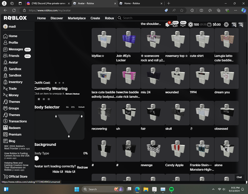Add page to browser favorites star
This screenshot has width=248, height=194.
(x=182, y=10)
